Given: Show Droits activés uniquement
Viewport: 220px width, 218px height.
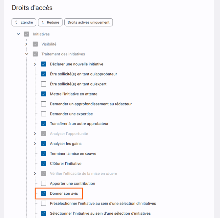Looking at the screenshot, I should point(89,22).
